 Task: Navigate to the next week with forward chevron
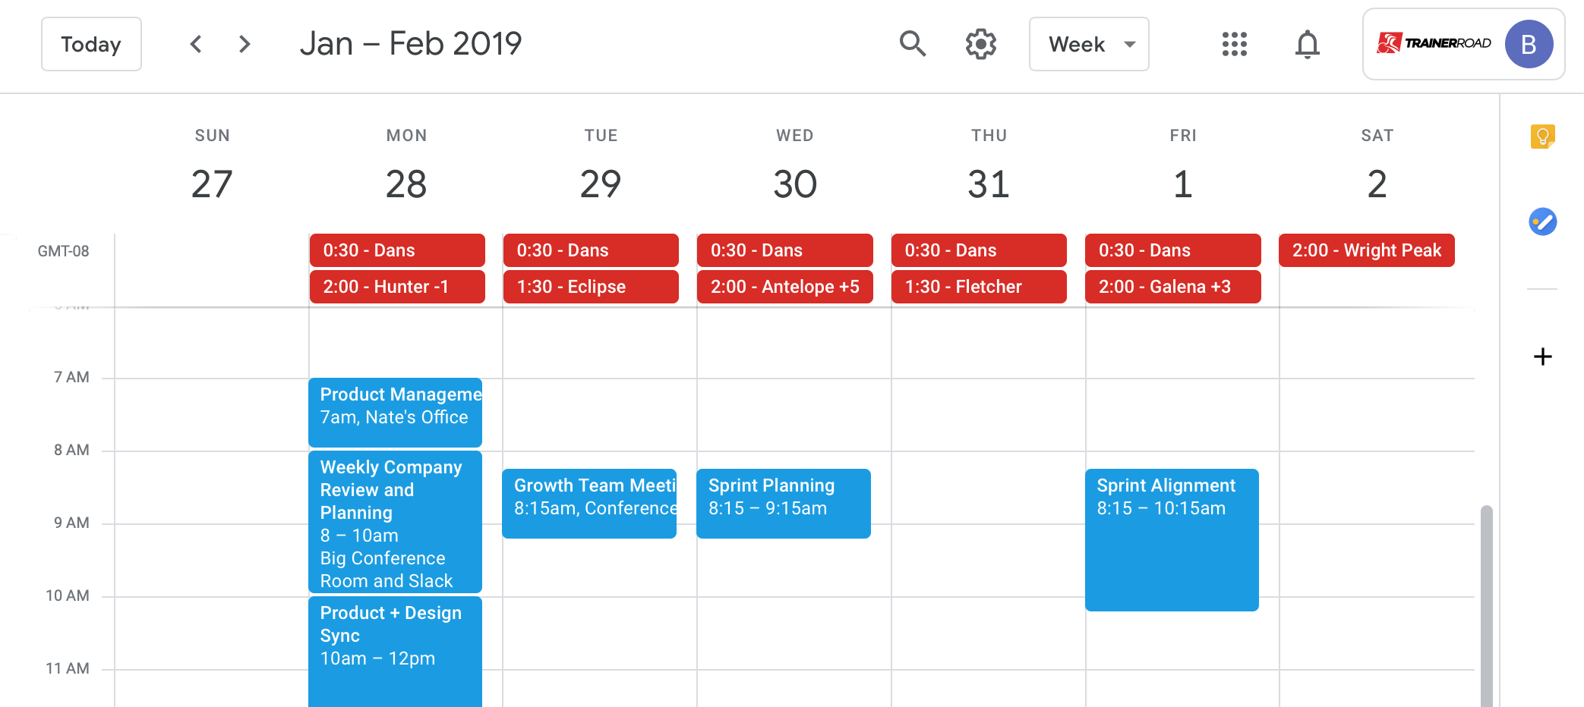point(245,44)
